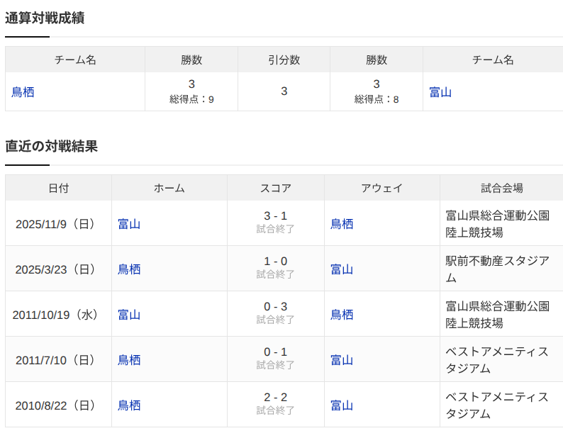Image resolution: width=563 pixels, height=438 pixels.
Task: Click 鳥栖 away link for 2025/11/9 match
Action: tap(342, 224)
